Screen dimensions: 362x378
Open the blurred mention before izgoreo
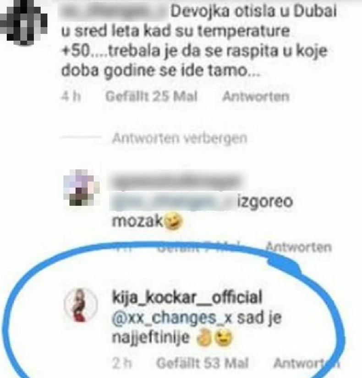172,201
